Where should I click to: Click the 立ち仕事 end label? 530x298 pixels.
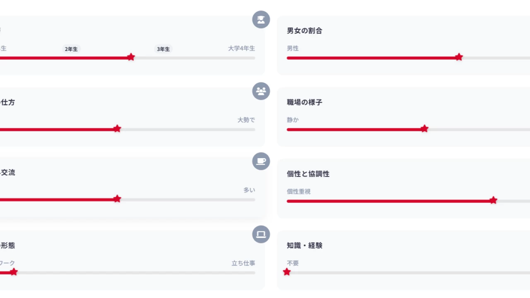[243, 263]
